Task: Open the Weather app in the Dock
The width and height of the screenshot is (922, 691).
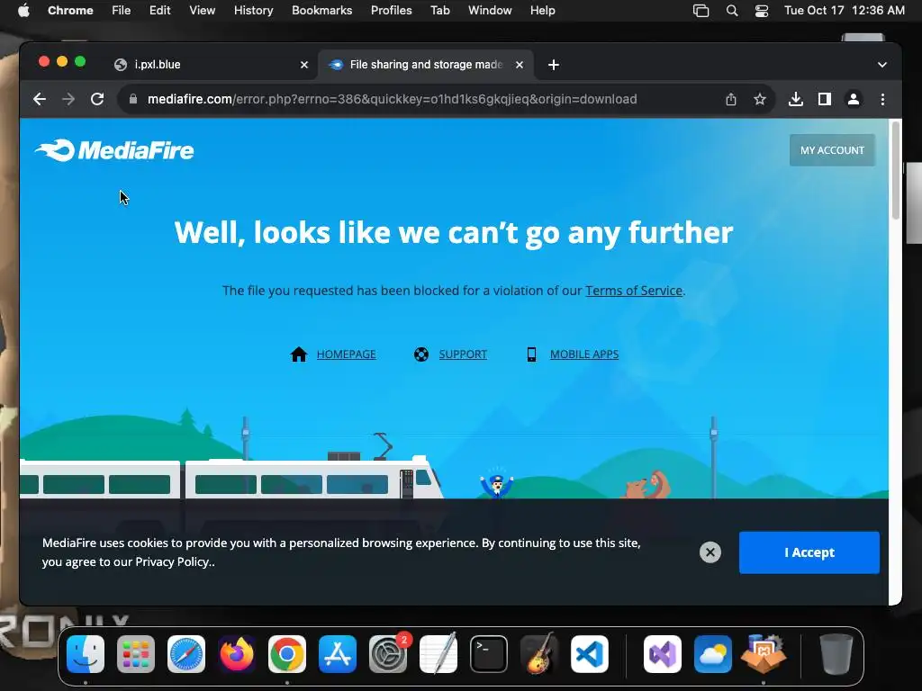Action: (x=713, y=654)
